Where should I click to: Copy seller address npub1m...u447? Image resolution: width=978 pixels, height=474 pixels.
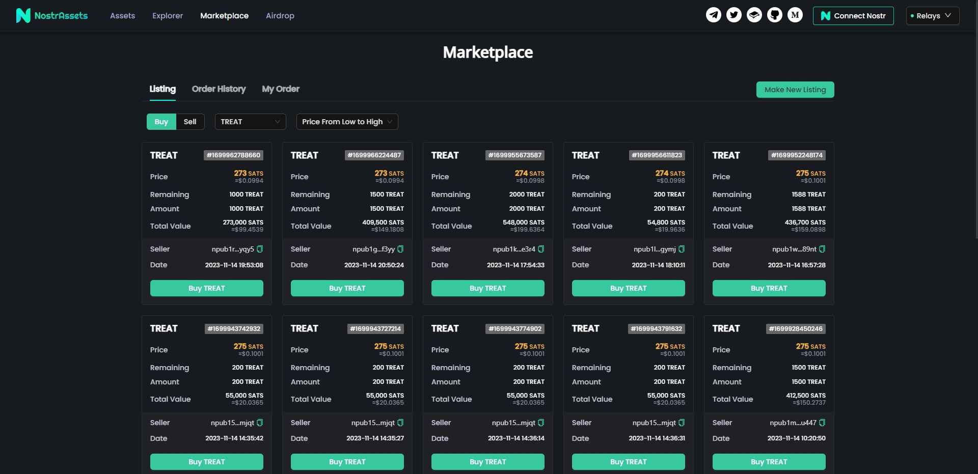[x=822, y=423]
